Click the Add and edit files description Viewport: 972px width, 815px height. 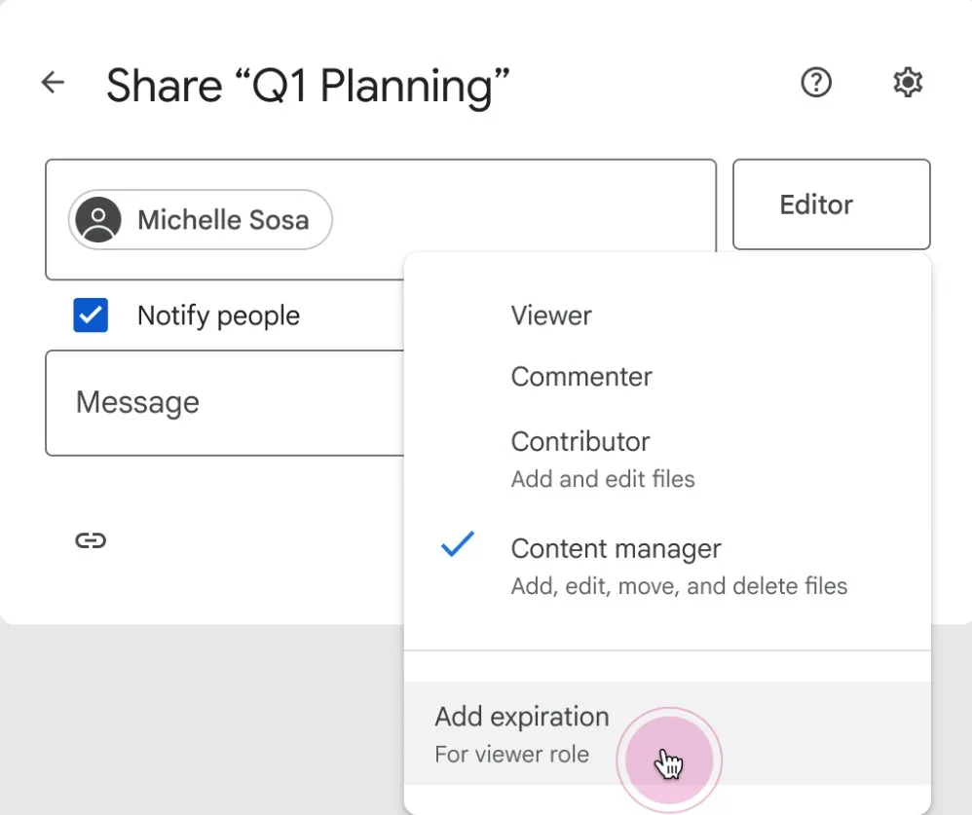point(602,479)
